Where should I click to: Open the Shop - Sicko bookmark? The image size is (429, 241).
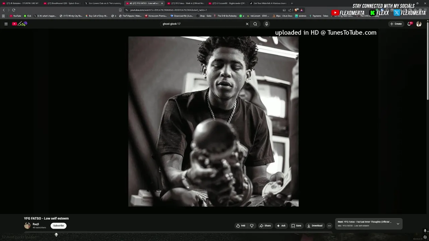tap(204, 16)
